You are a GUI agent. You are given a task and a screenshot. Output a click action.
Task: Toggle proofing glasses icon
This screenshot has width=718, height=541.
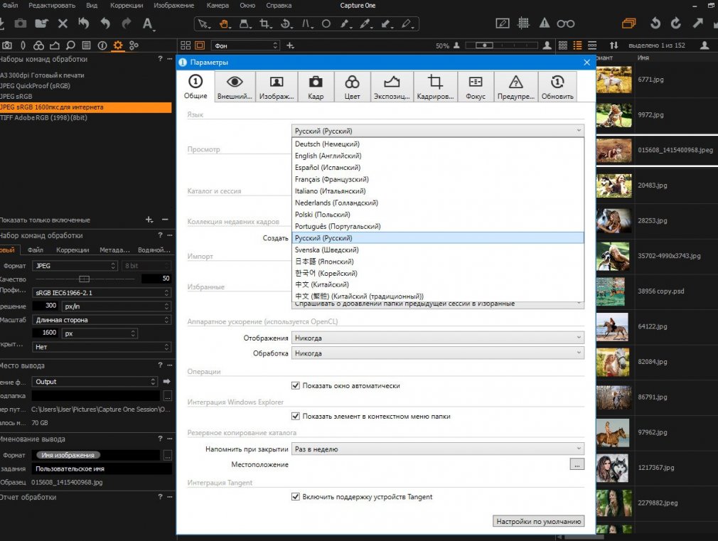click(566, 24)
